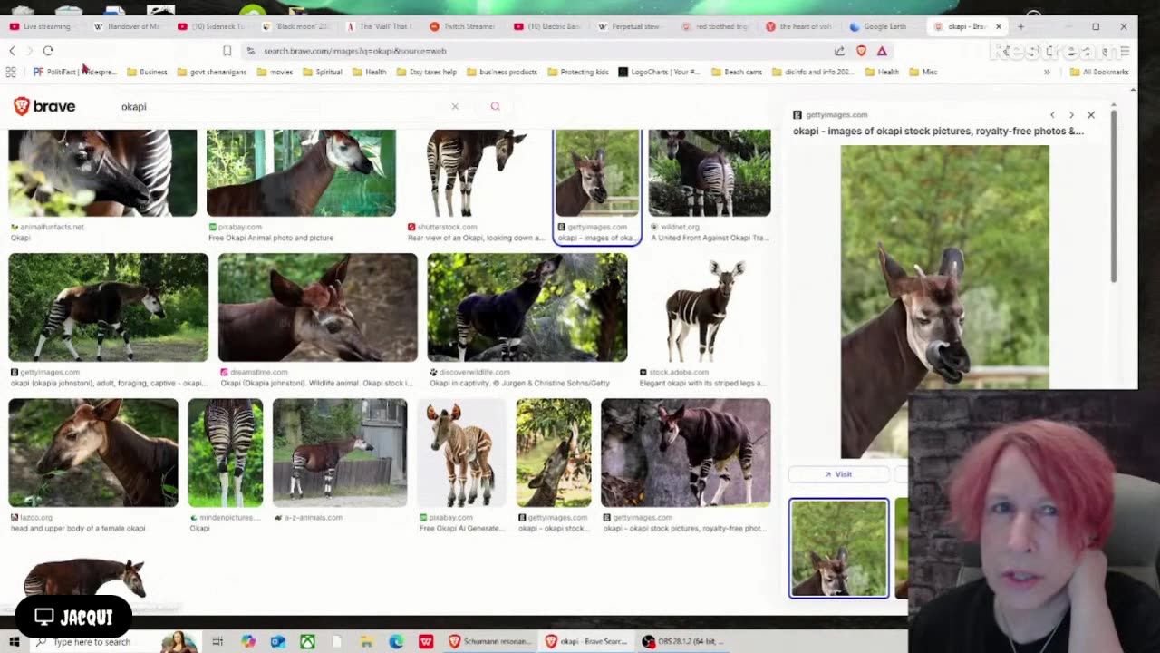Screen dimensions: 1160x653
Task: Open the dreamstime okapi wildlife thumbnail
Action: [318, 307]
